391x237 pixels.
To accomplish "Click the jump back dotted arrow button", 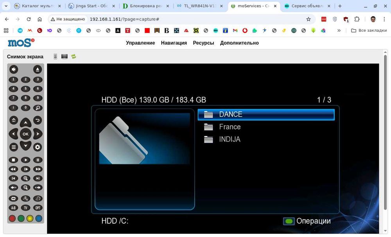I will point(13,188).
